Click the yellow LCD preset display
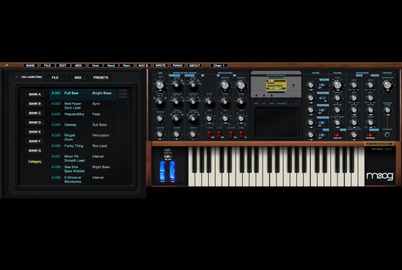 pyautogui.click(x=275, y=85)
